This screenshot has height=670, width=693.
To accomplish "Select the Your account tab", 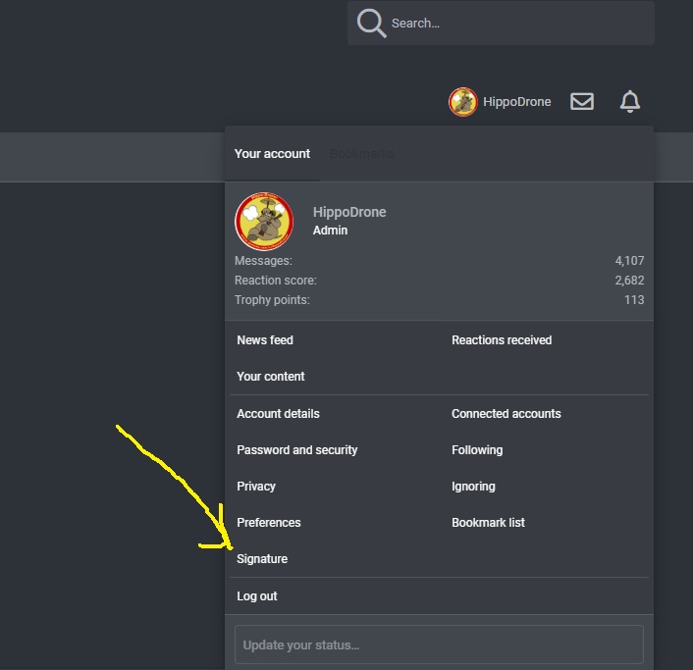I will (x=272, y=154).
